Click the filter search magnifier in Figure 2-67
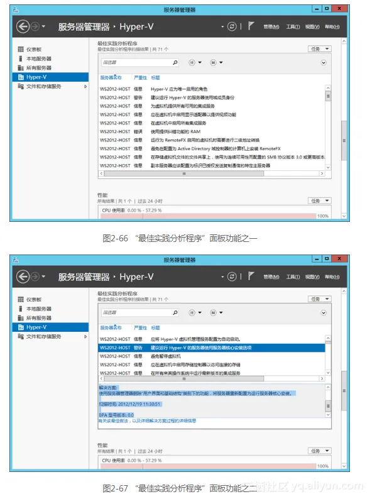 tap(175, 312)
